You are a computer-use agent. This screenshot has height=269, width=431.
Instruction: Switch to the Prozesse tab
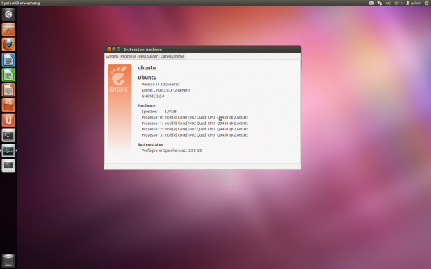(x=129, y=56)
